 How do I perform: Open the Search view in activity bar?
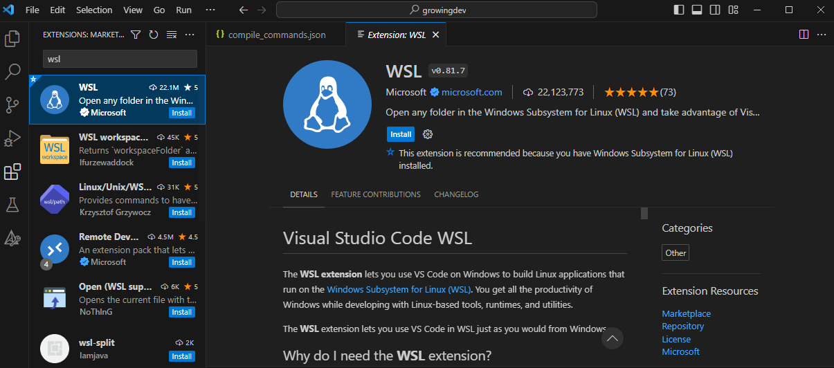[12, 71]
